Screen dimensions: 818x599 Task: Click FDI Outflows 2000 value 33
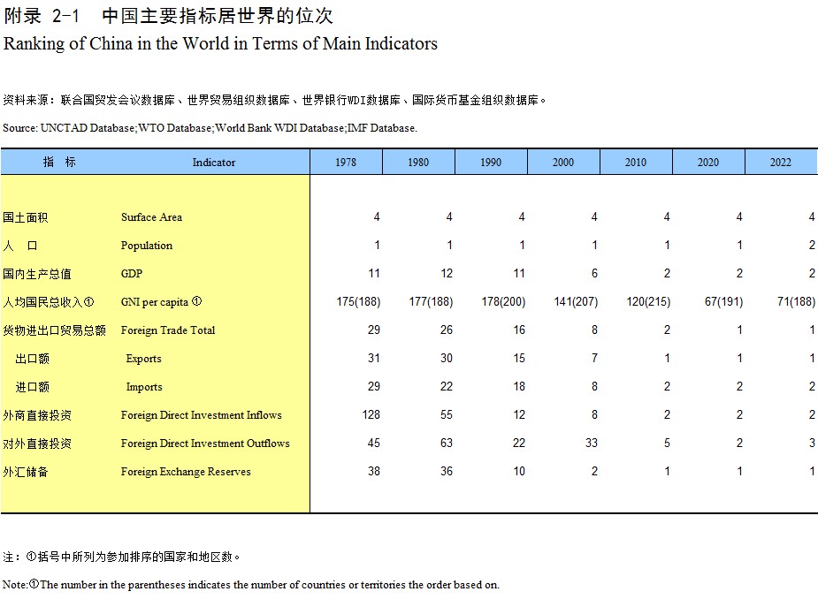point(592,444)
